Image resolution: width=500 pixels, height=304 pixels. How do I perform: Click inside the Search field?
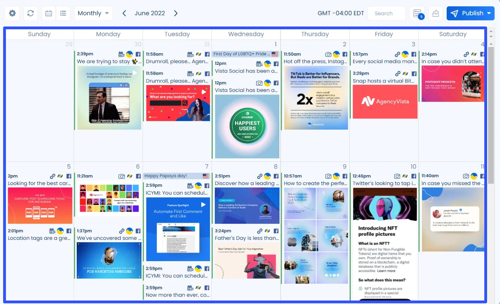(386, 13)
